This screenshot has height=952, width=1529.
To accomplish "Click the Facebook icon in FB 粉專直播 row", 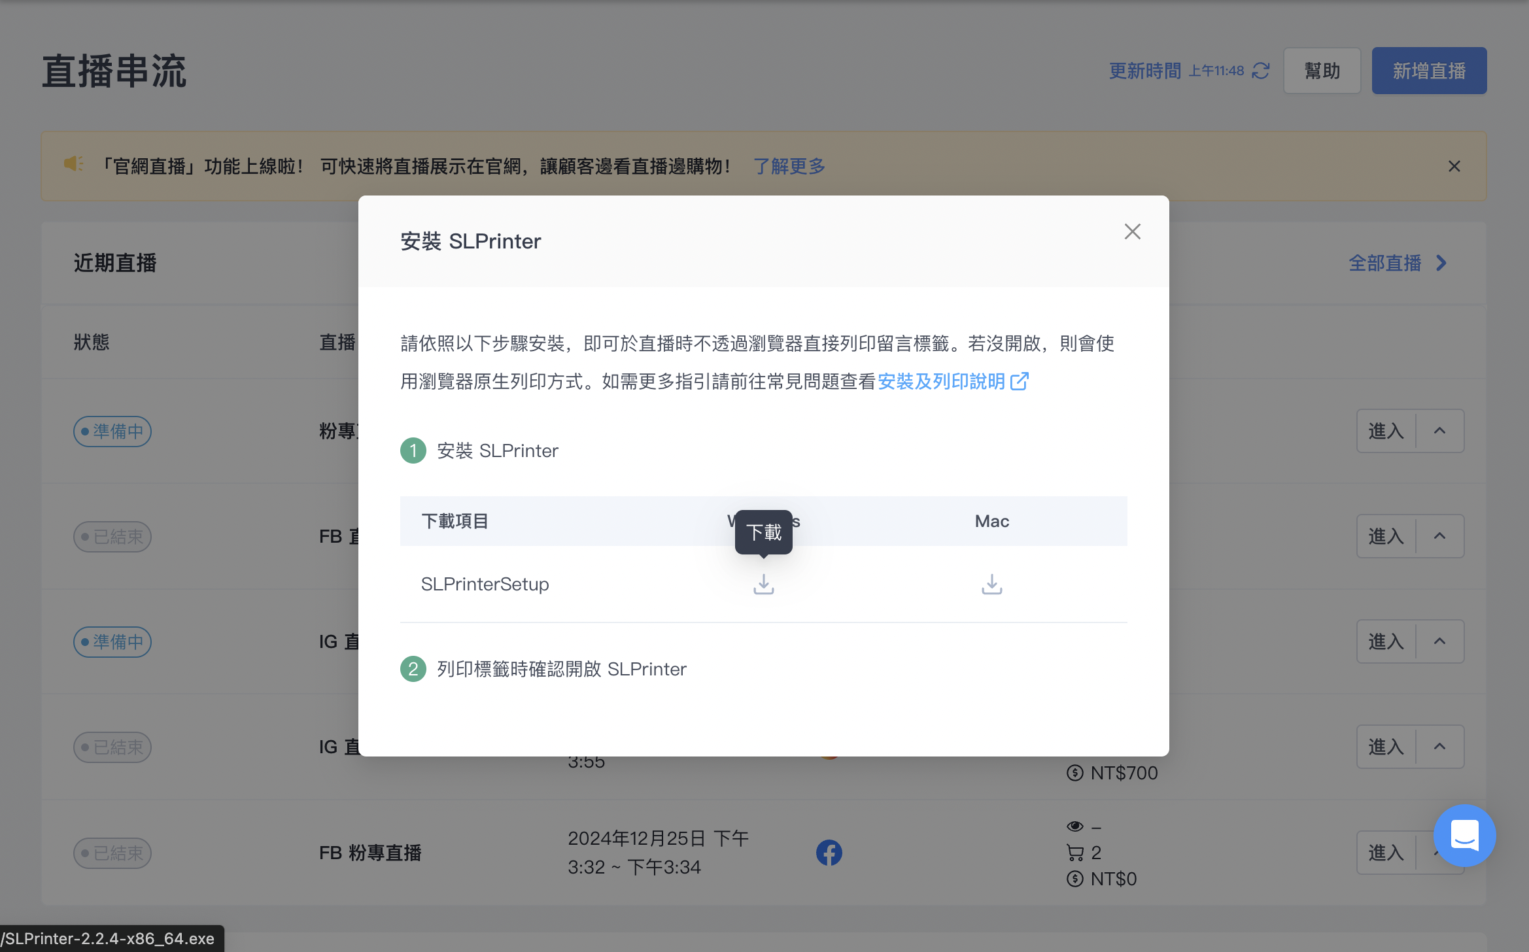I will pos(829,853).
